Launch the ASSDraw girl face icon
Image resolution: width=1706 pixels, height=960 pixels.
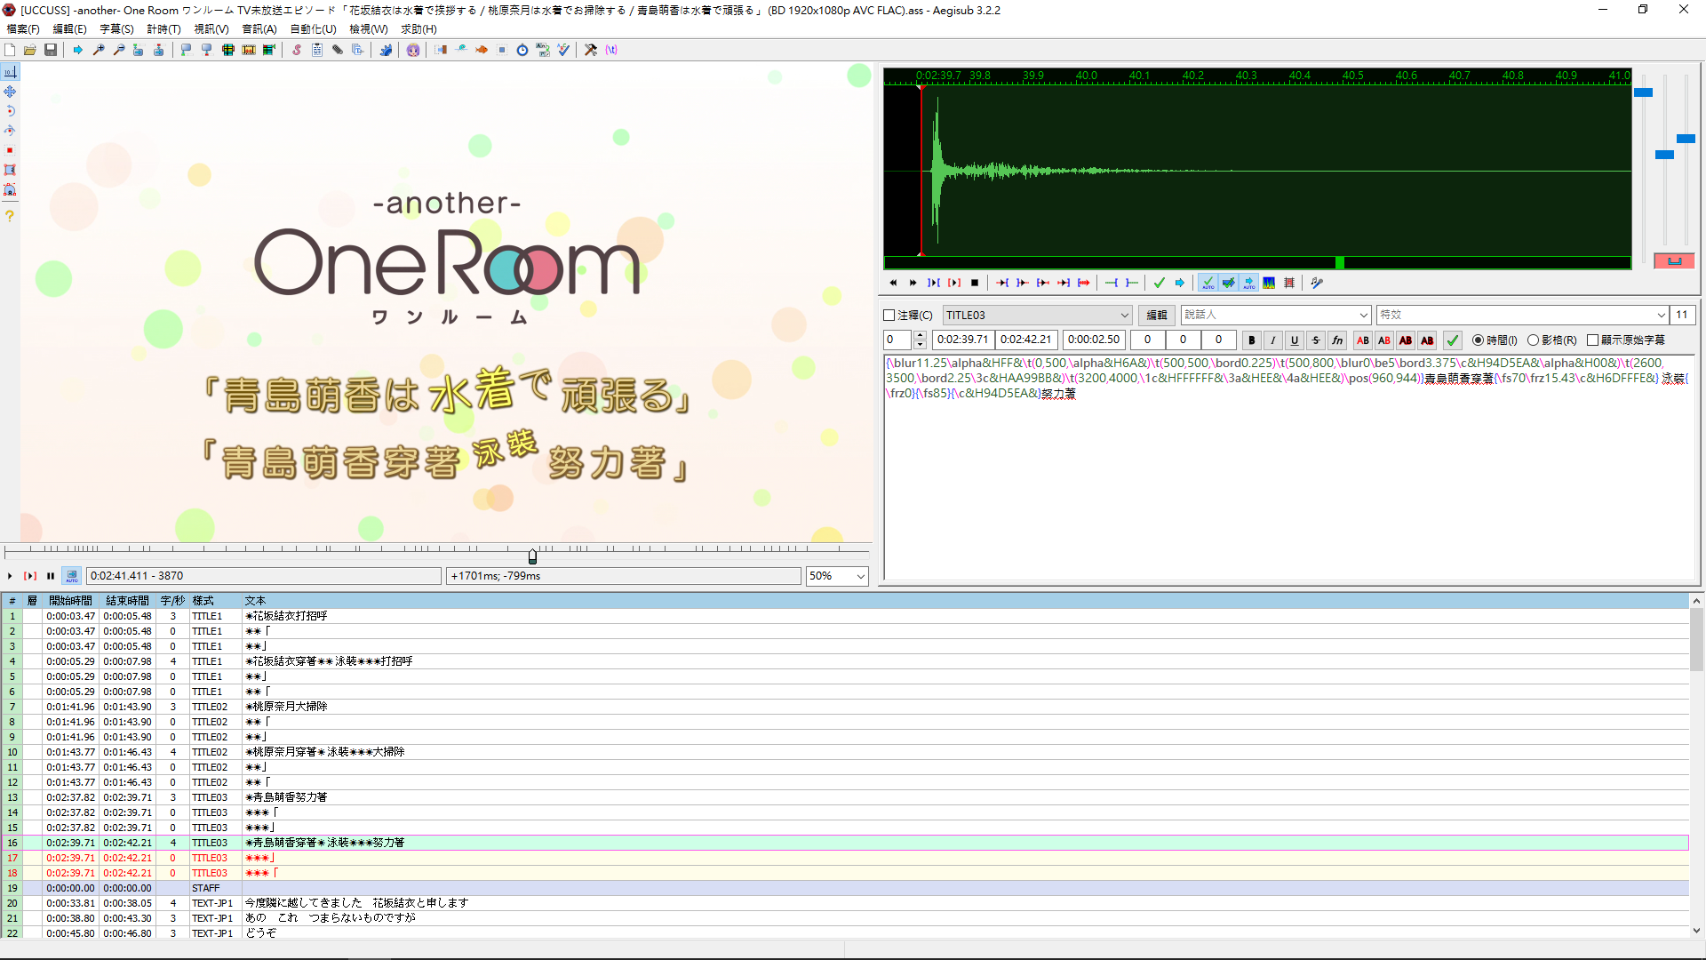click(x=413, y=50)
